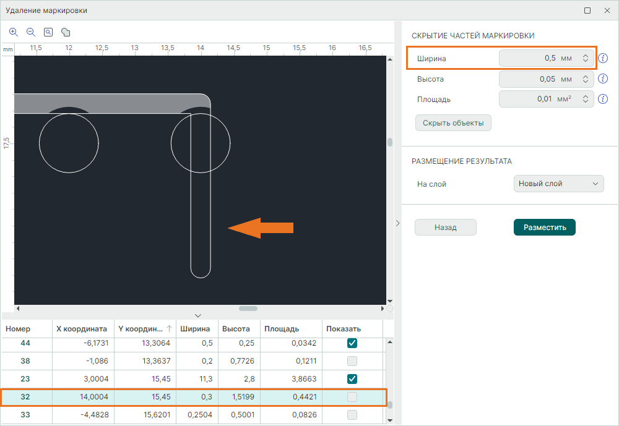Click the horizontal scrollbar thumb under the preview

pos(248,309)
